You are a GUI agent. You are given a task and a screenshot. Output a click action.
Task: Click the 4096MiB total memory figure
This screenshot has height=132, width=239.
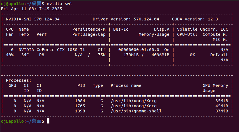(x=160, y=55)
